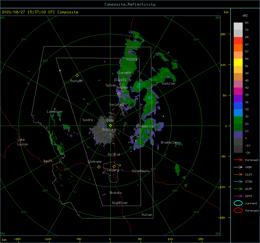This screenshot has height=243, width=260.
Task: Click the Drumheller label
Action: [169, 142]
